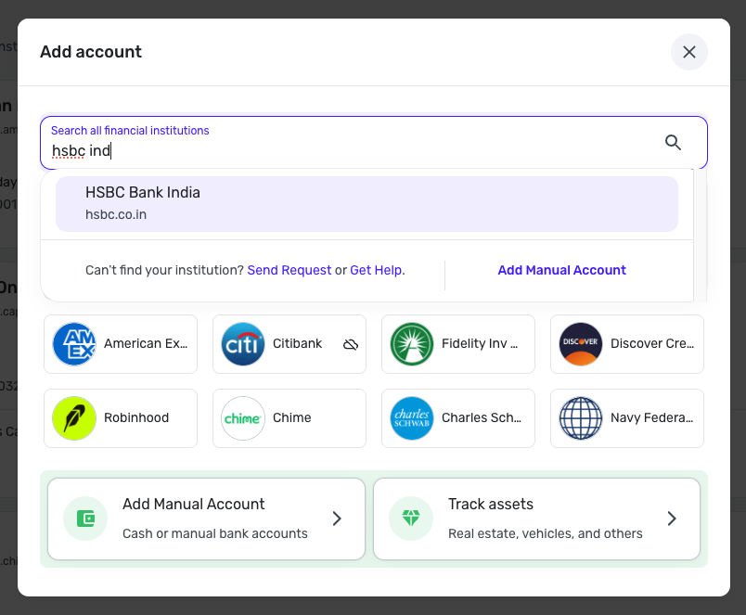Screen dimensions: 746x615
Task: Select the Discover Cre... institution card
Action: tap(627, 344)
